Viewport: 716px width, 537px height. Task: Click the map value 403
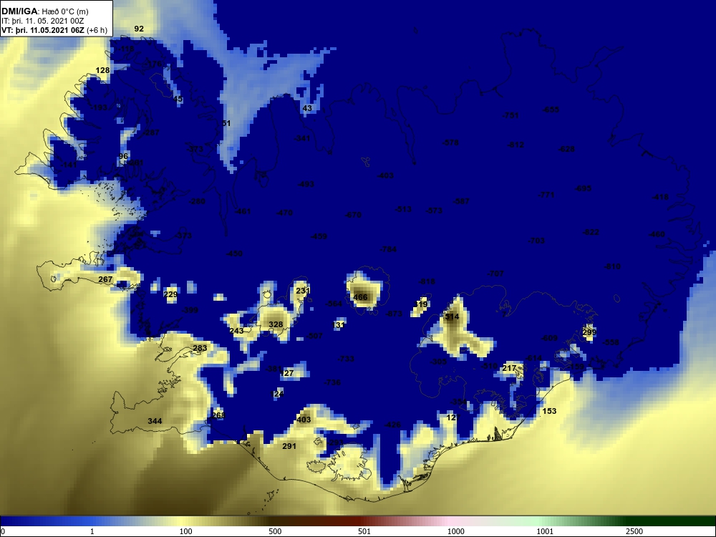coord(304,420)
